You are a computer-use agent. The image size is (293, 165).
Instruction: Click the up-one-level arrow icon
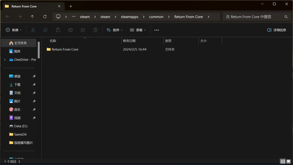[32, 17]
